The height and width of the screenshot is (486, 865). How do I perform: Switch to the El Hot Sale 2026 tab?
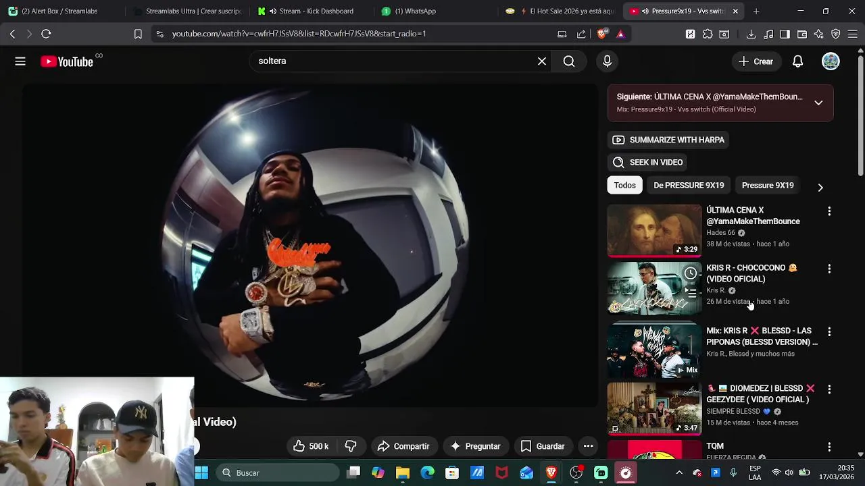[560, 11]
